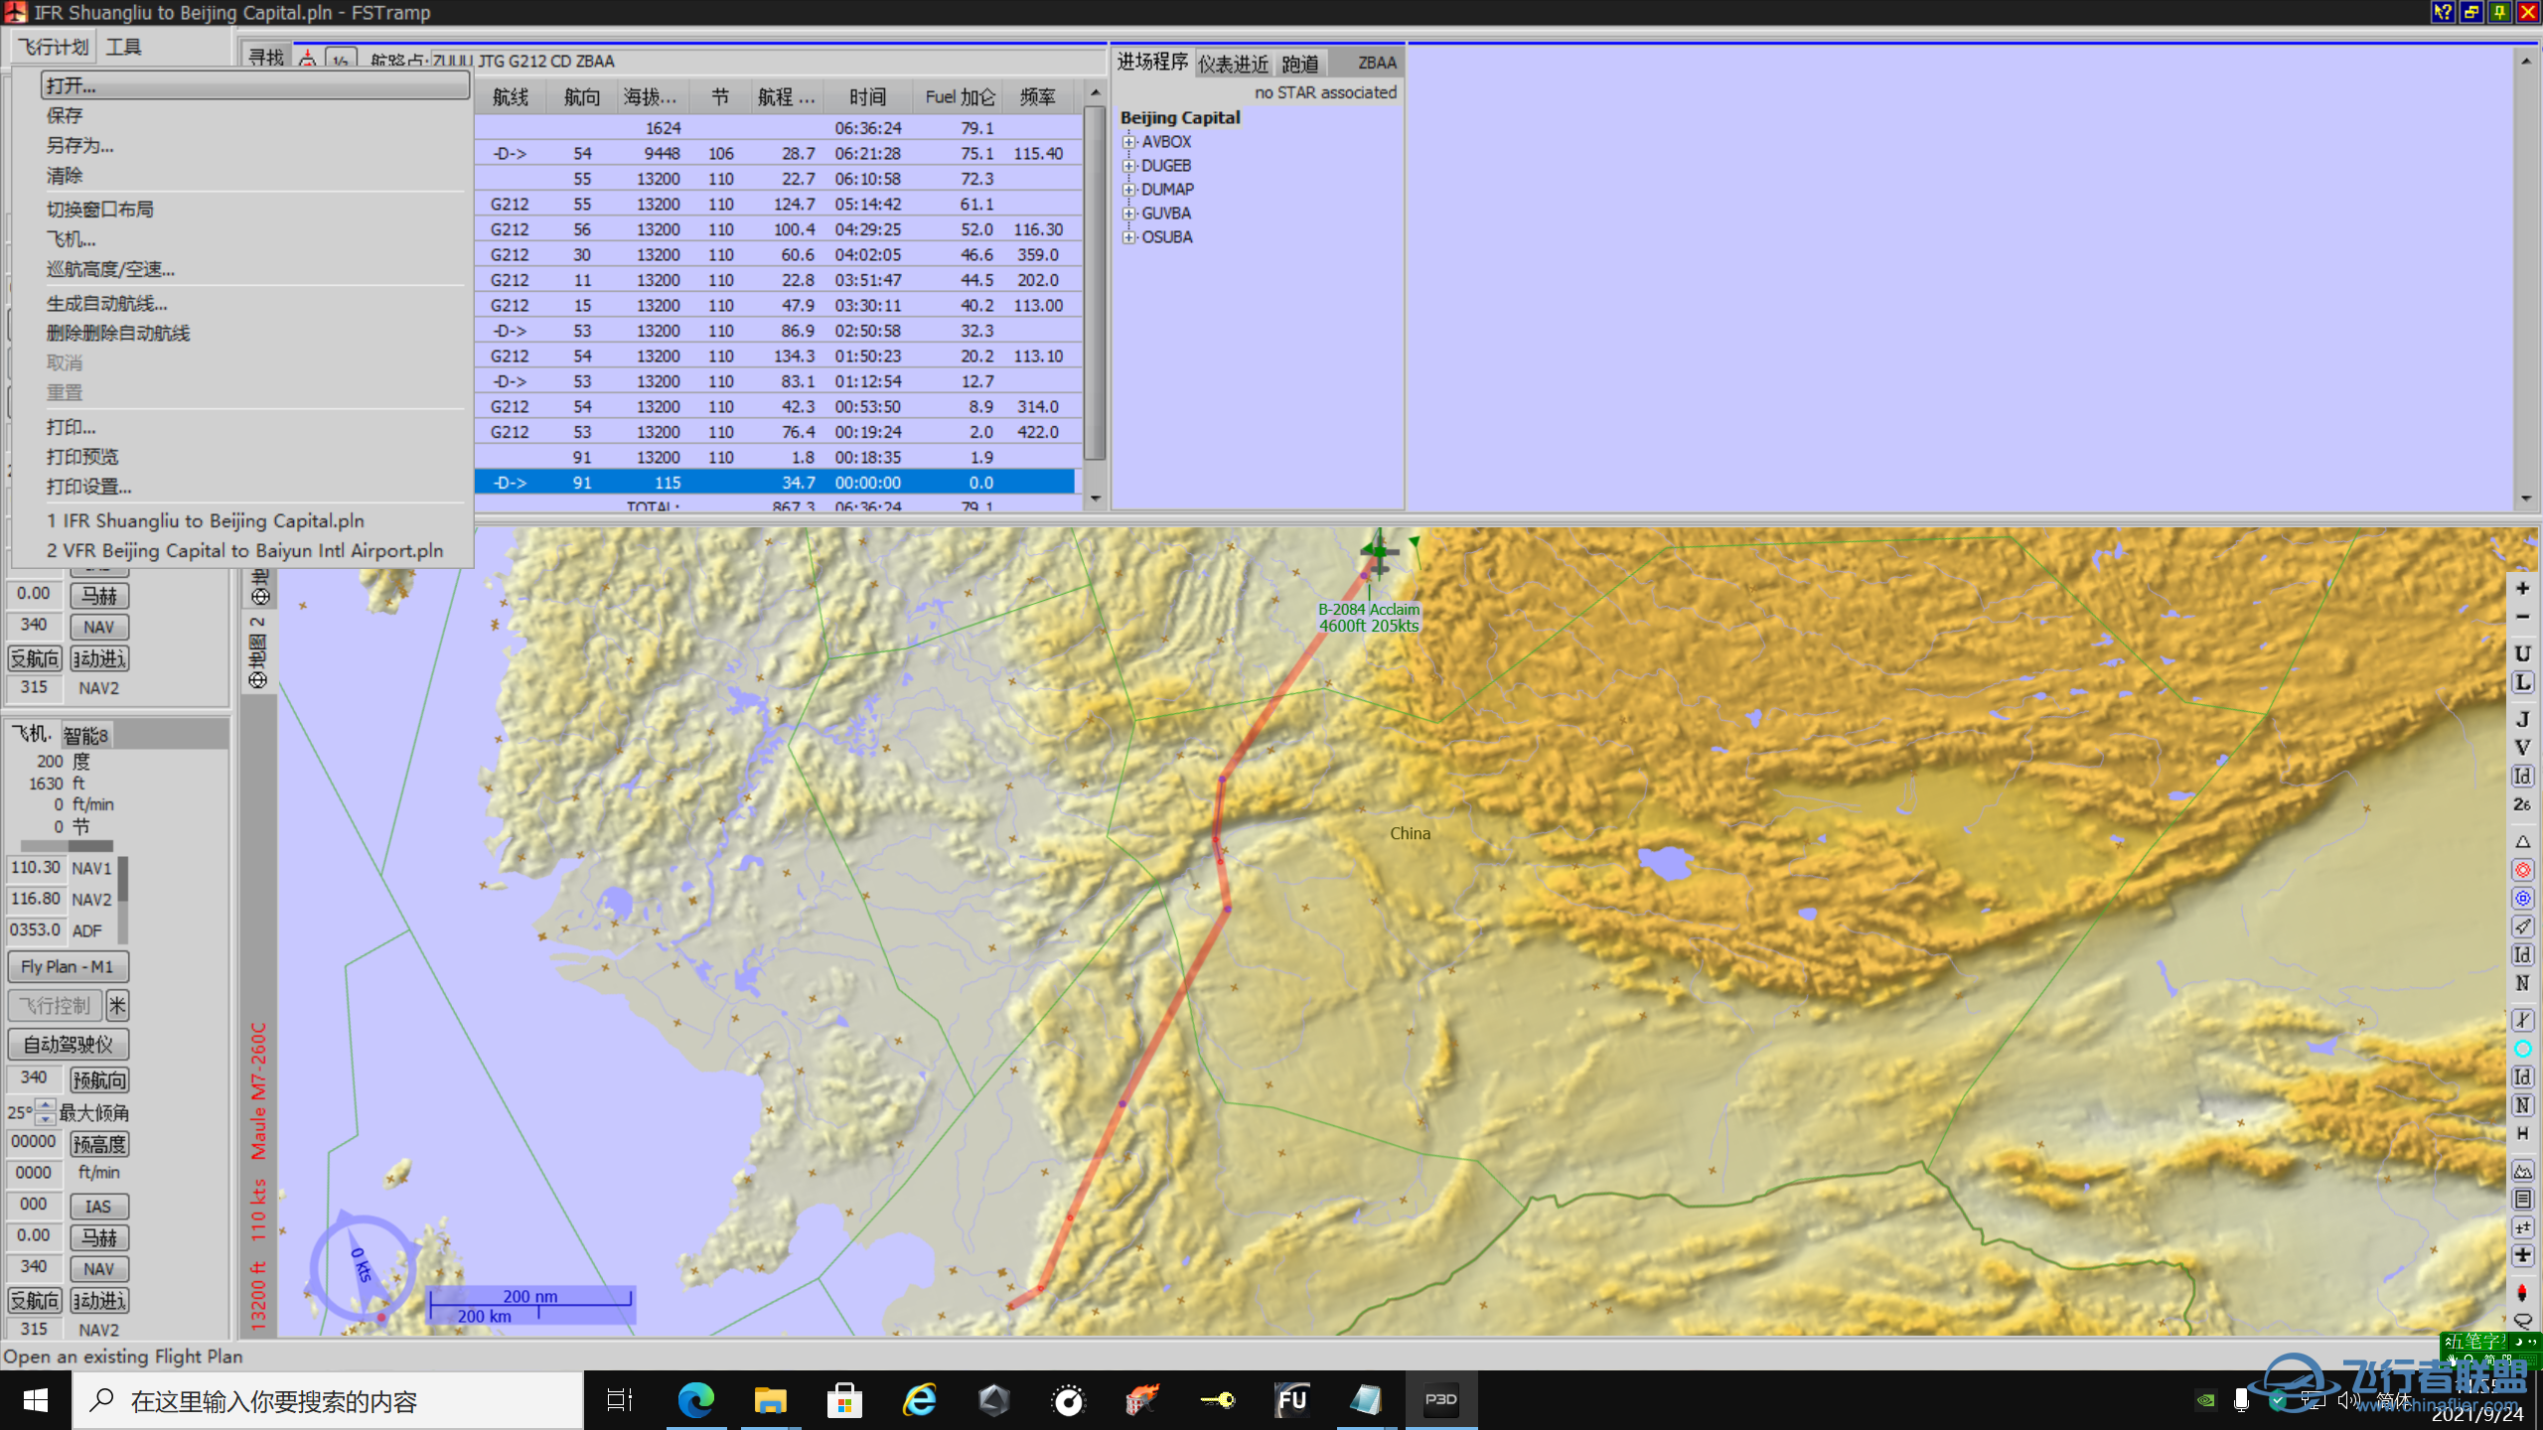Click the 预高度 button
Viewport: 2543px width, 1430px height.
tap(99, 1144)
